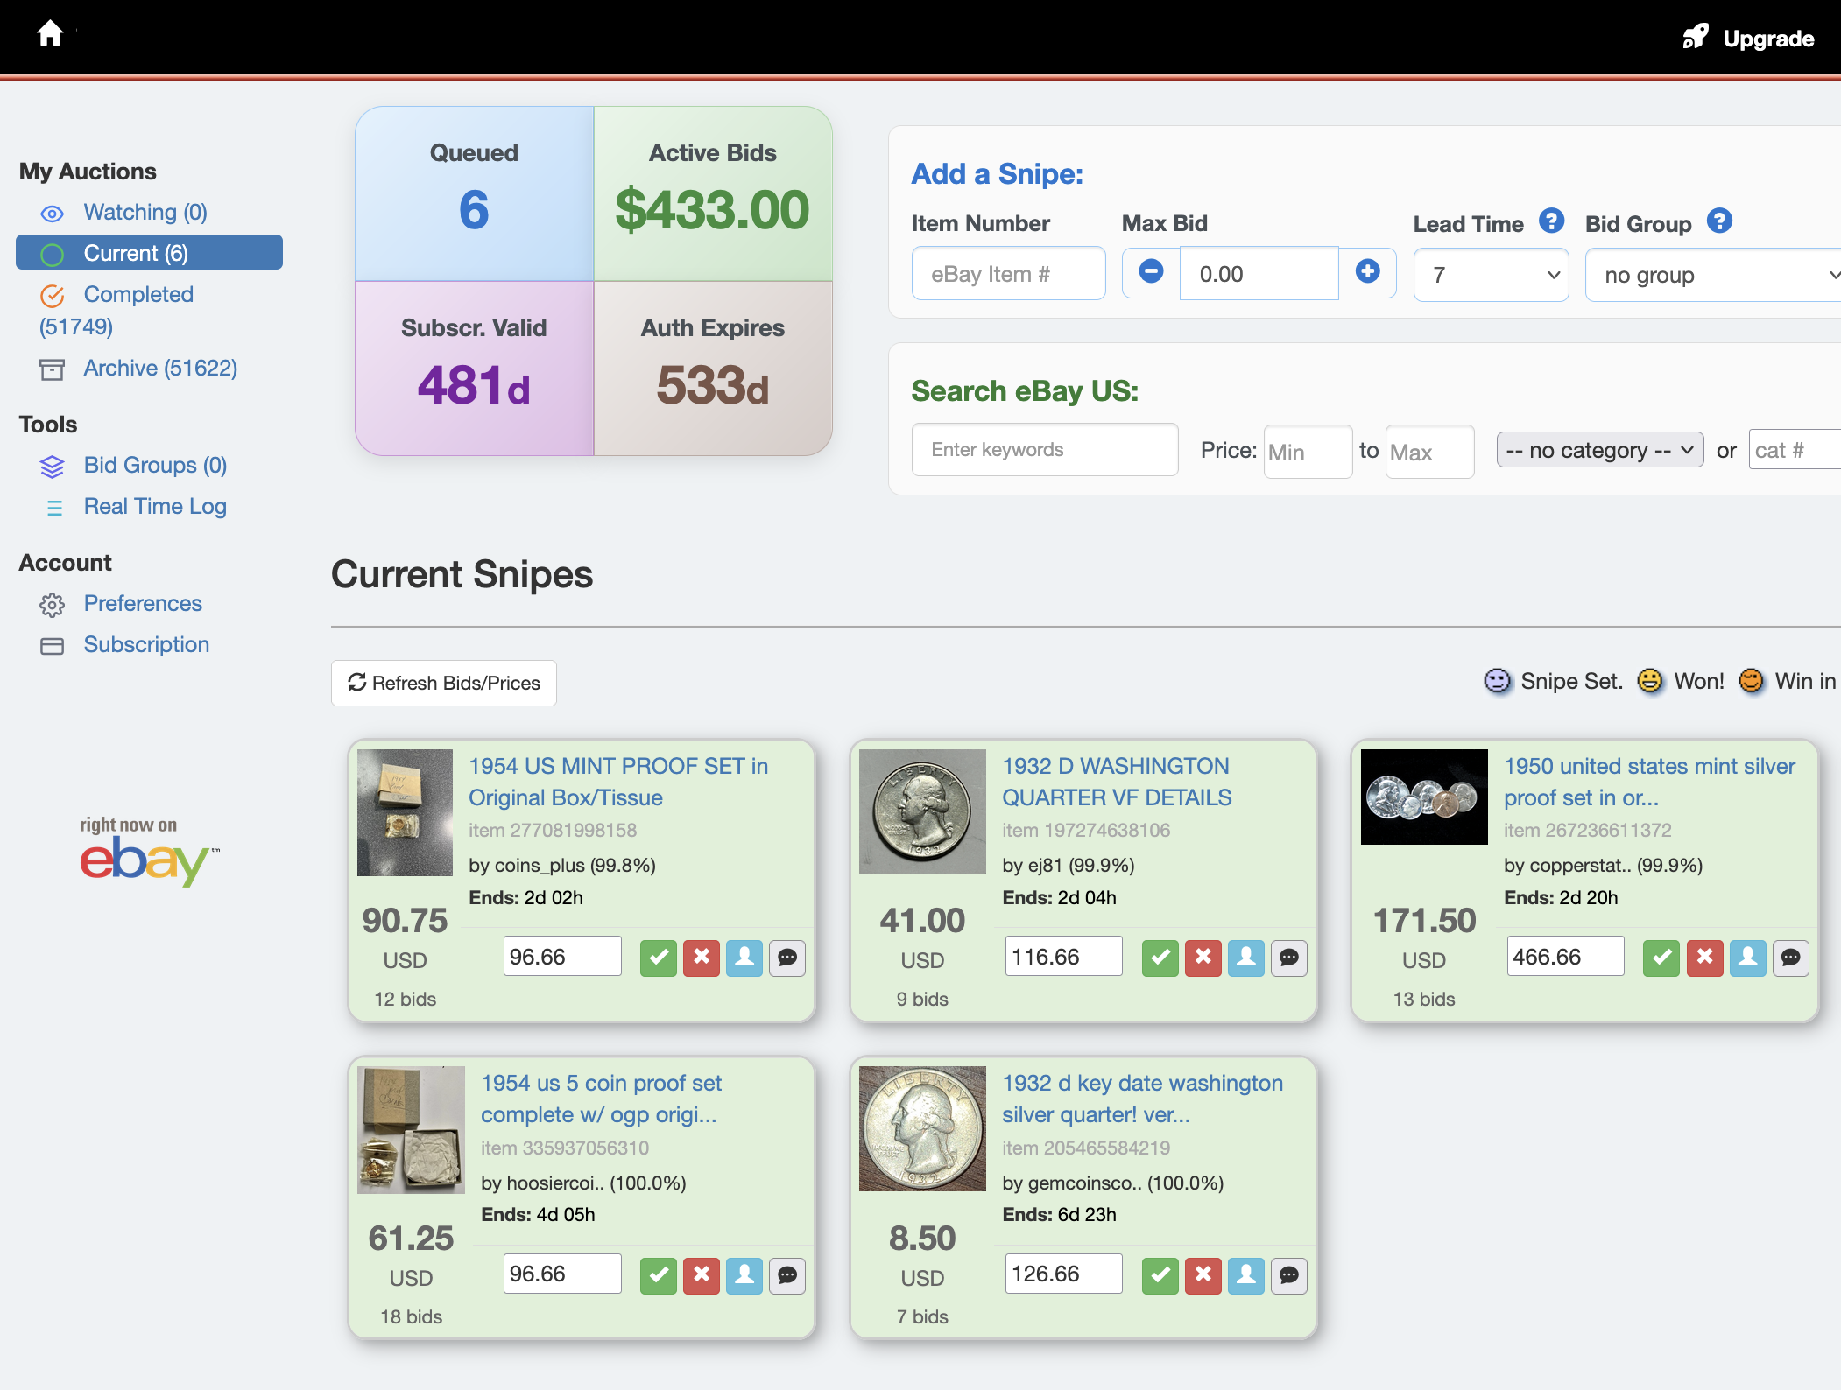Decrease Max Bid with minus button
The image size is (1841, 1390).
1151,272
